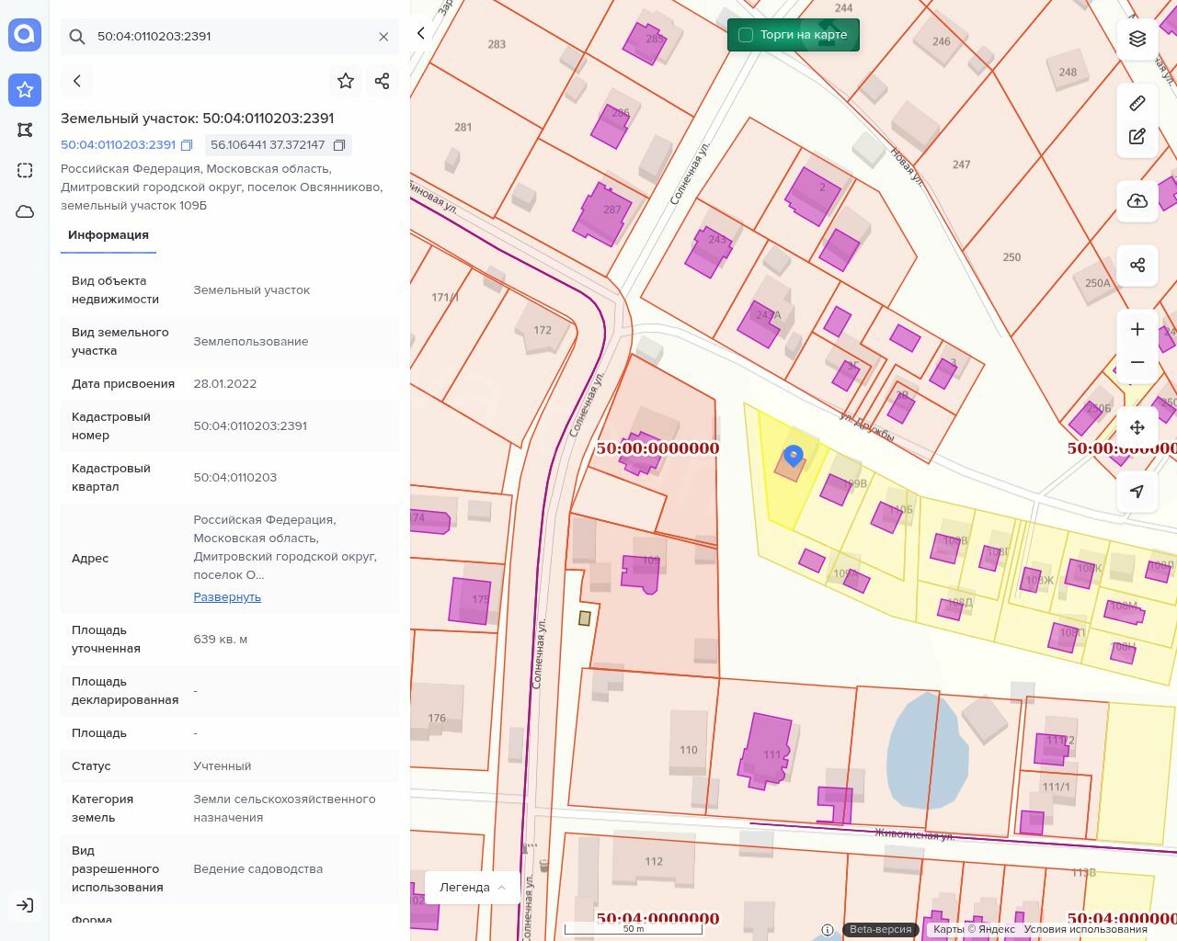Enable the Торги на карте checkbox
The image size is (1177, 941).
point(746,35)
